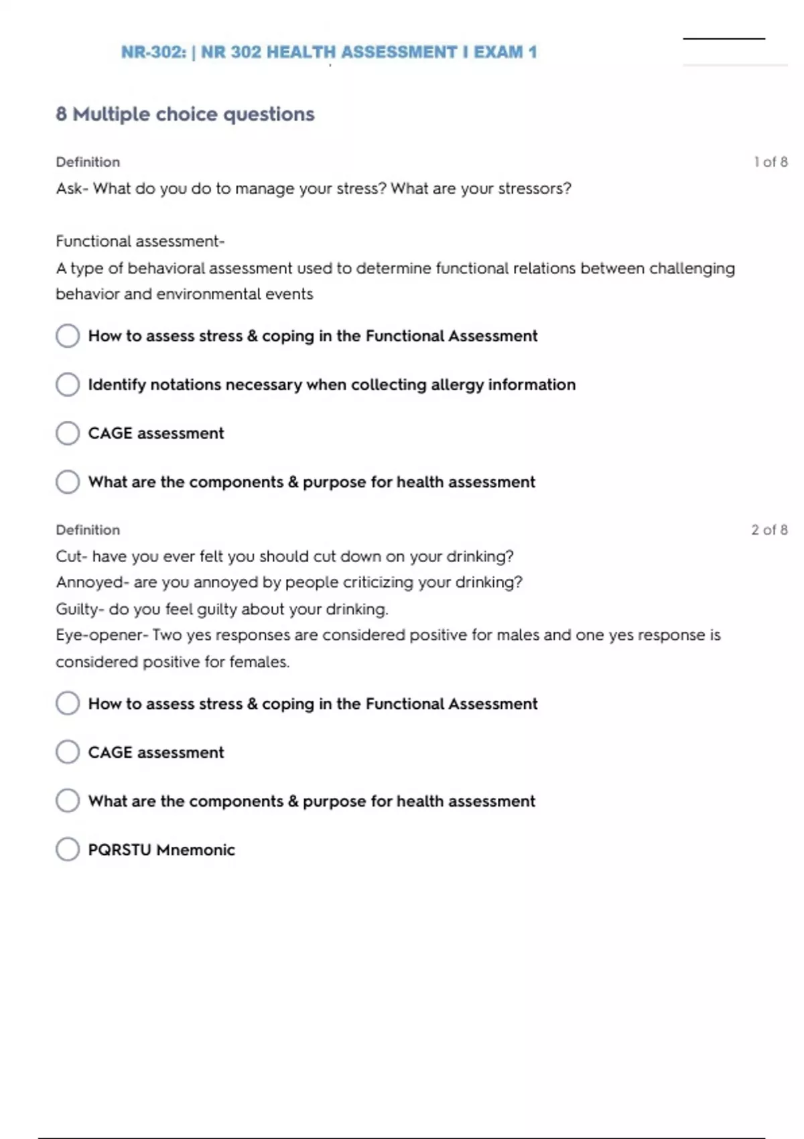The width and height of the screenshot is (804, 1139).
Task: Click the 'Cut- have you ever felt' line
Action: pyautogui.click(x=285, y=557)
